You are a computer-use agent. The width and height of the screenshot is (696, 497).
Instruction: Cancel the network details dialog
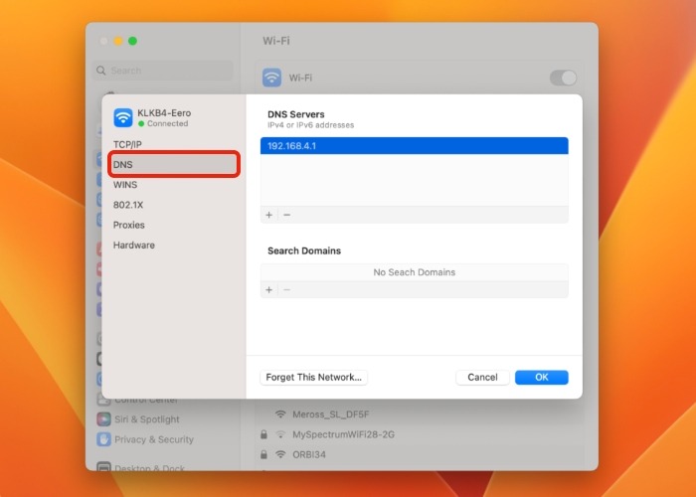pos(482,377)
